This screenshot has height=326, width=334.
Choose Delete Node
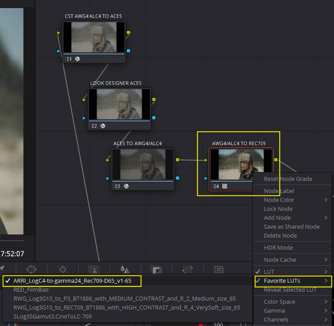click(x=292, y=236)
